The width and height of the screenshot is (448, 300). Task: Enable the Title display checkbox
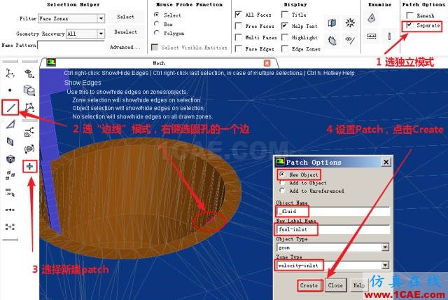(285, 14)
